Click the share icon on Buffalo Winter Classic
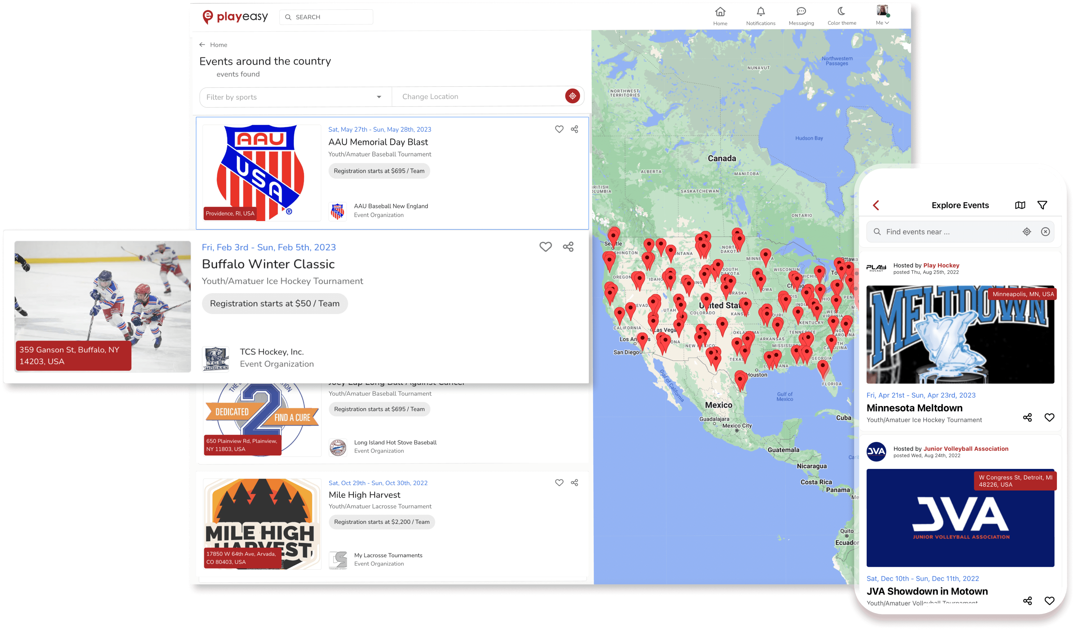Viewport: 1075px width, 630px height. coord(569,246)
